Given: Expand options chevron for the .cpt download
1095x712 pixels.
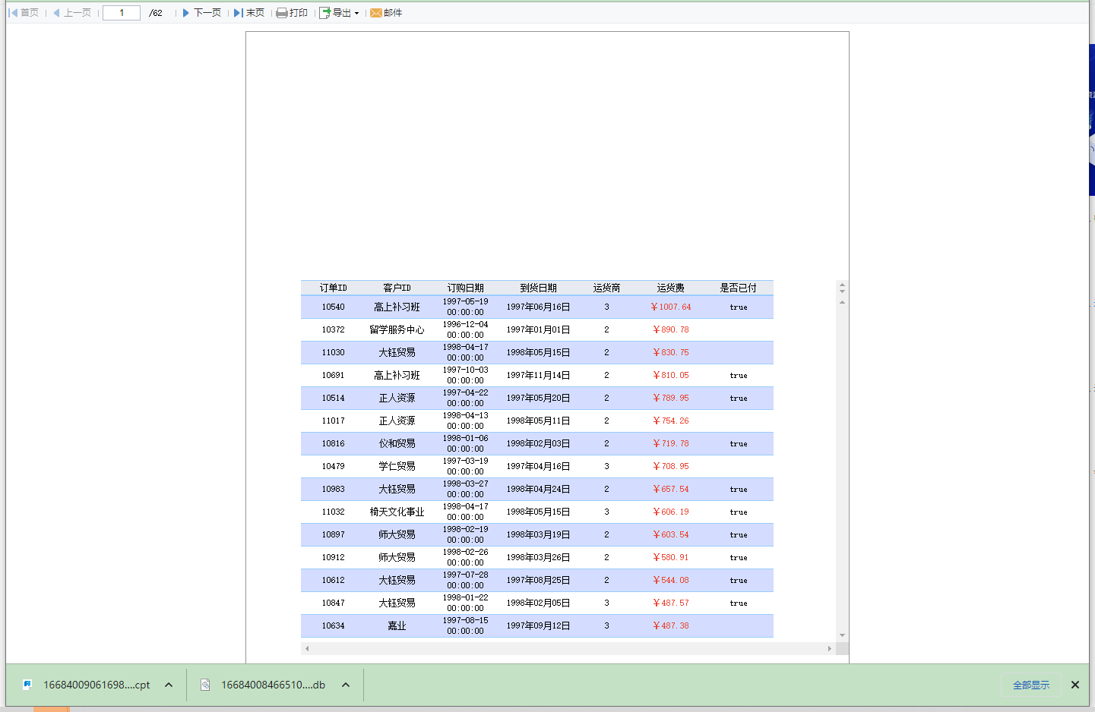Looking at the screenshot, I should point(169,685).
